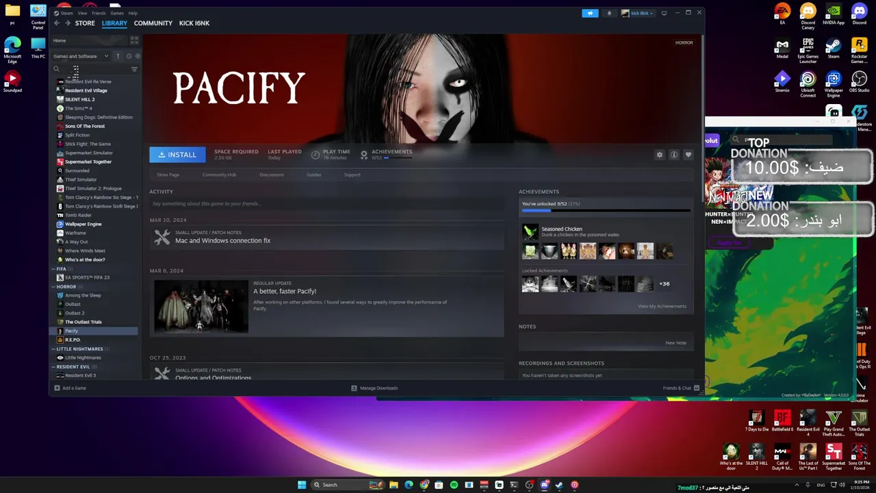Screen dimensions: 876x493
Task: Open the Community Hub link
Action: (219, 175)
